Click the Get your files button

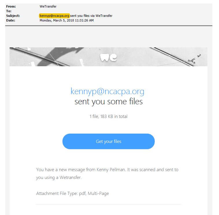pyautogui.click(x=108, y=141)
